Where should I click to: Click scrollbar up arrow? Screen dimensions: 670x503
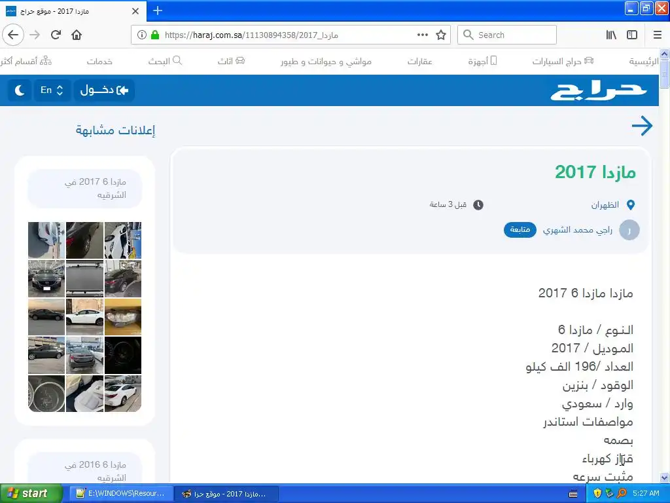click(665, 54)
